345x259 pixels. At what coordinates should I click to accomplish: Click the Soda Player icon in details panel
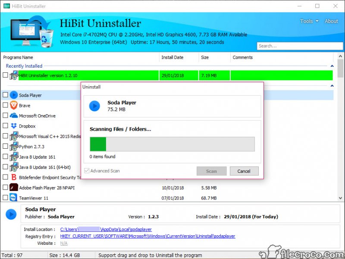[11, 214]
